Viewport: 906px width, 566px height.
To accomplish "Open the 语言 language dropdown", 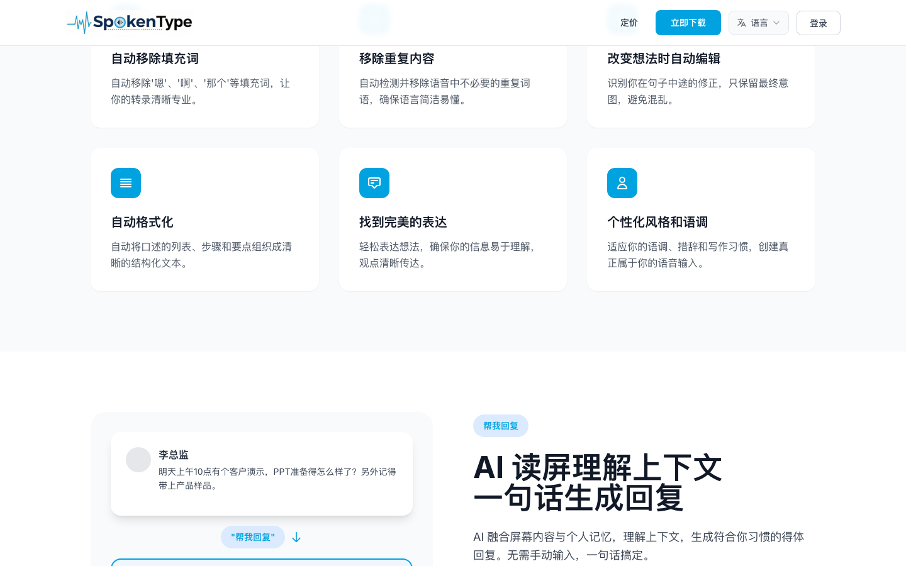I will tap(759, 23).
